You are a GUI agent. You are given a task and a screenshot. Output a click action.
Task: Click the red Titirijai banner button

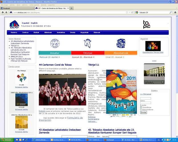(x=88, y=53)
